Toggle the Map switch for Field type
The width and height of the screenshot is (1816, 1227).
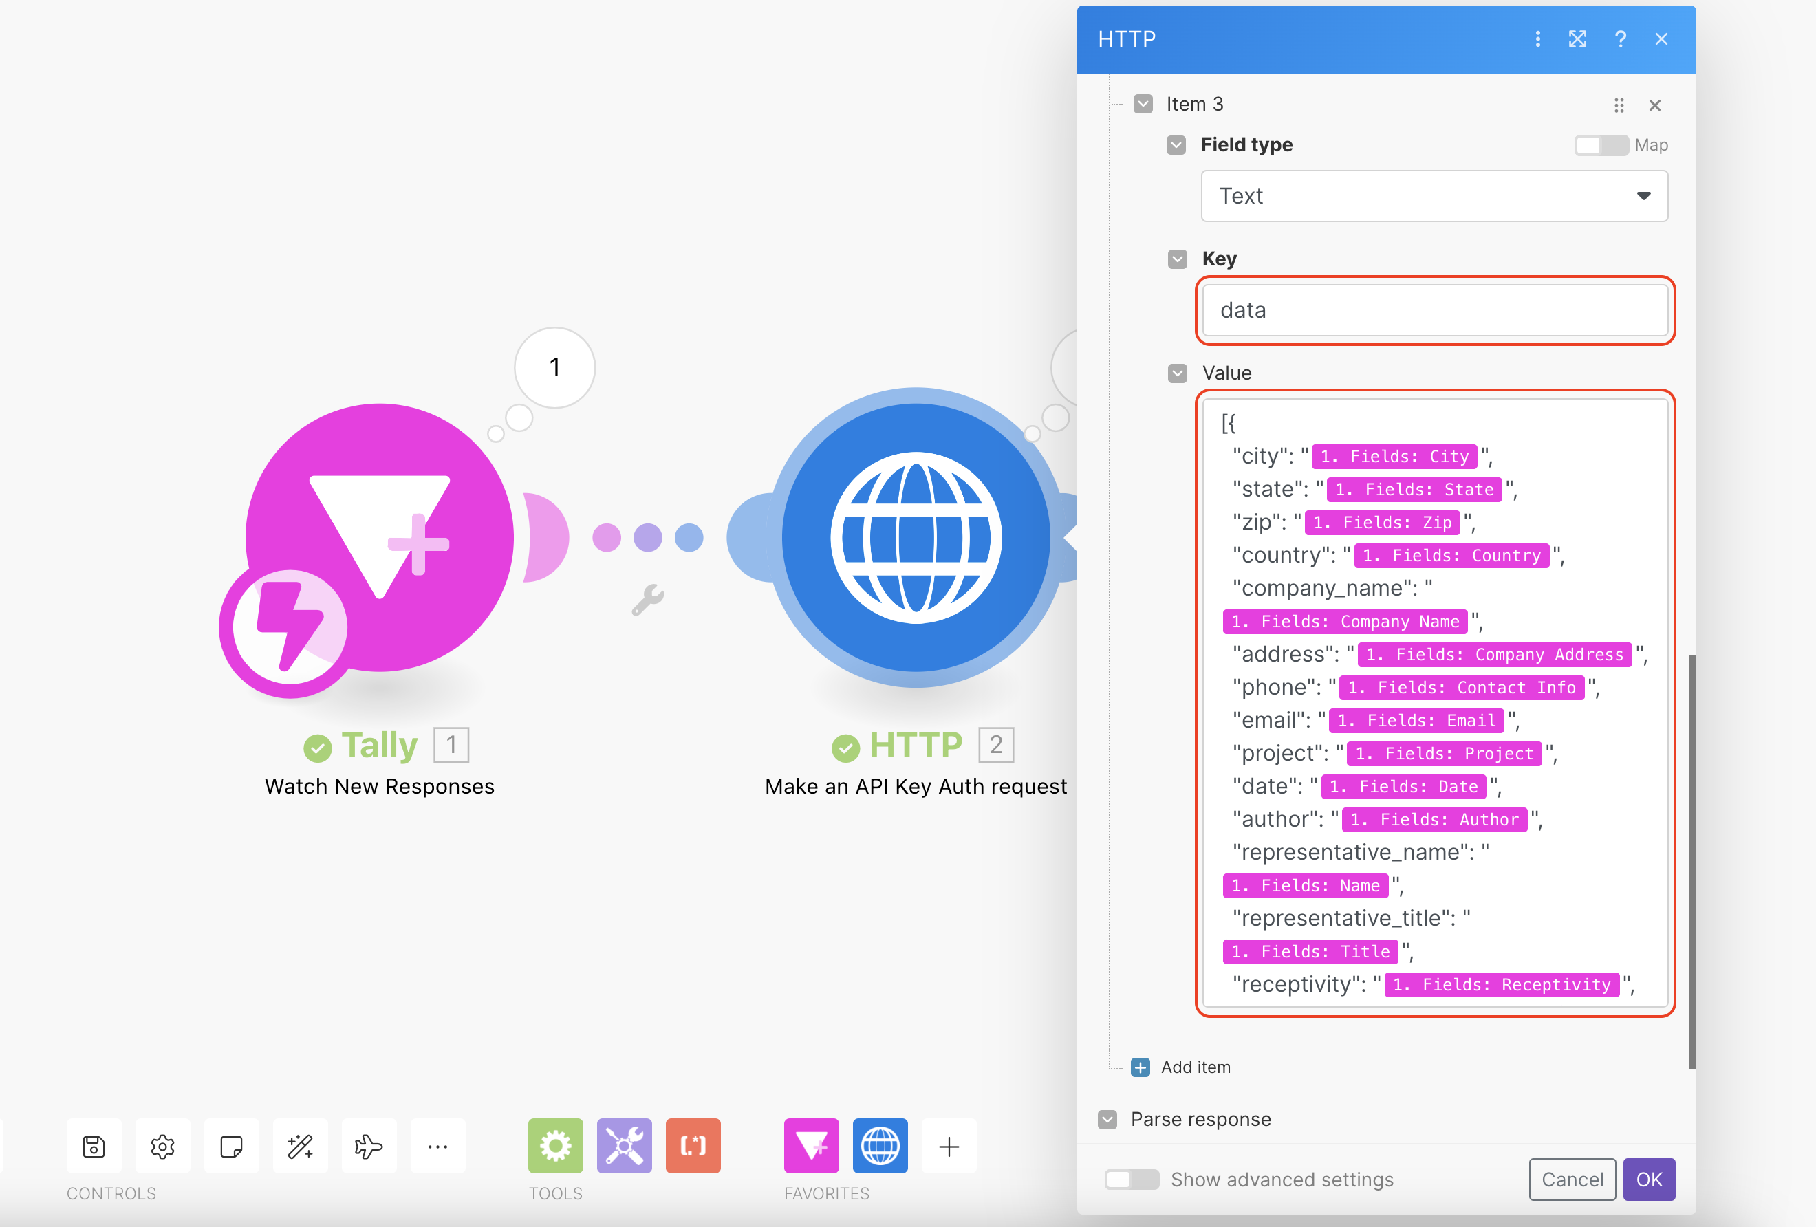click(1601, 145)
